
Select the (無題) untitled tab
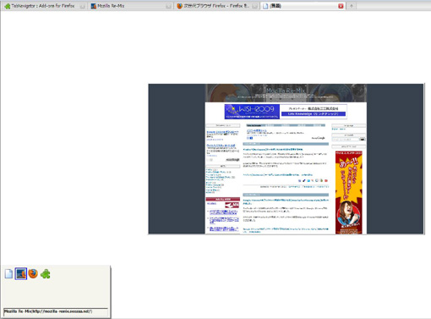click(x=303, y=6)
